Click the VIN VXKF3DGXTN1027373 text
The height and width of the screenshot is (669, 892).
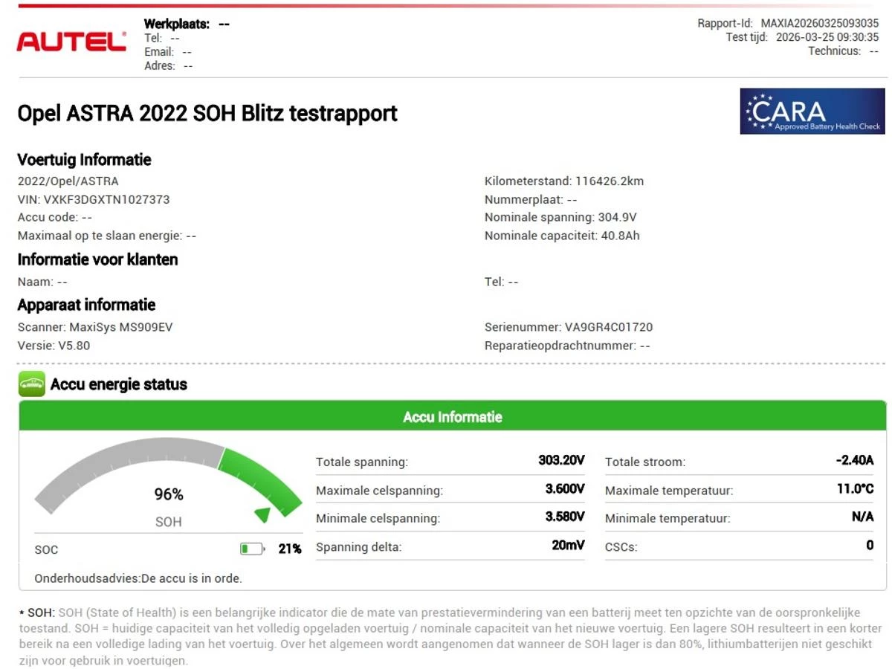pos(92,198)
